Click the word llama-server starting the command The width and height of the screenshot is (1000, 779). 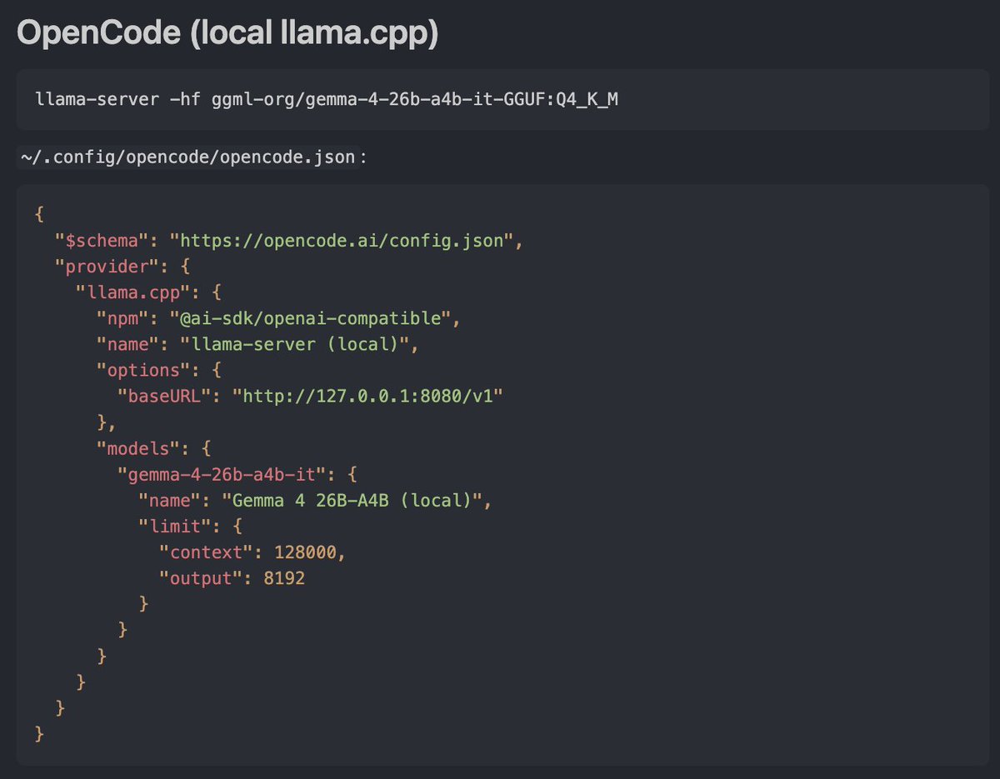(87, 100)
